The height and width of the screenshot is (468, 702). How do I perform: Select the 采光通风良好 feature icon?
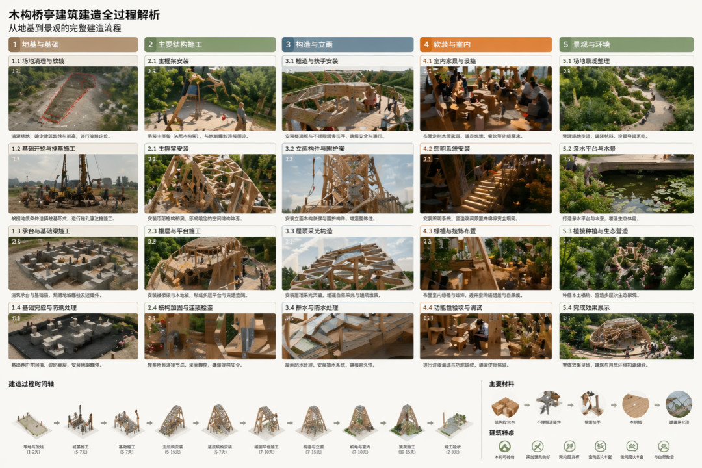point(538,445)
